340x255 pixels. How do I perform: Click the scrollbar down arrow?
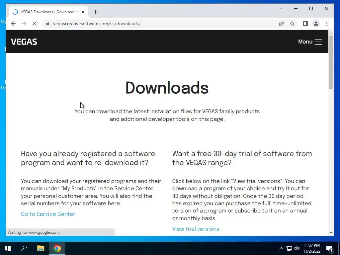[331, 233]
